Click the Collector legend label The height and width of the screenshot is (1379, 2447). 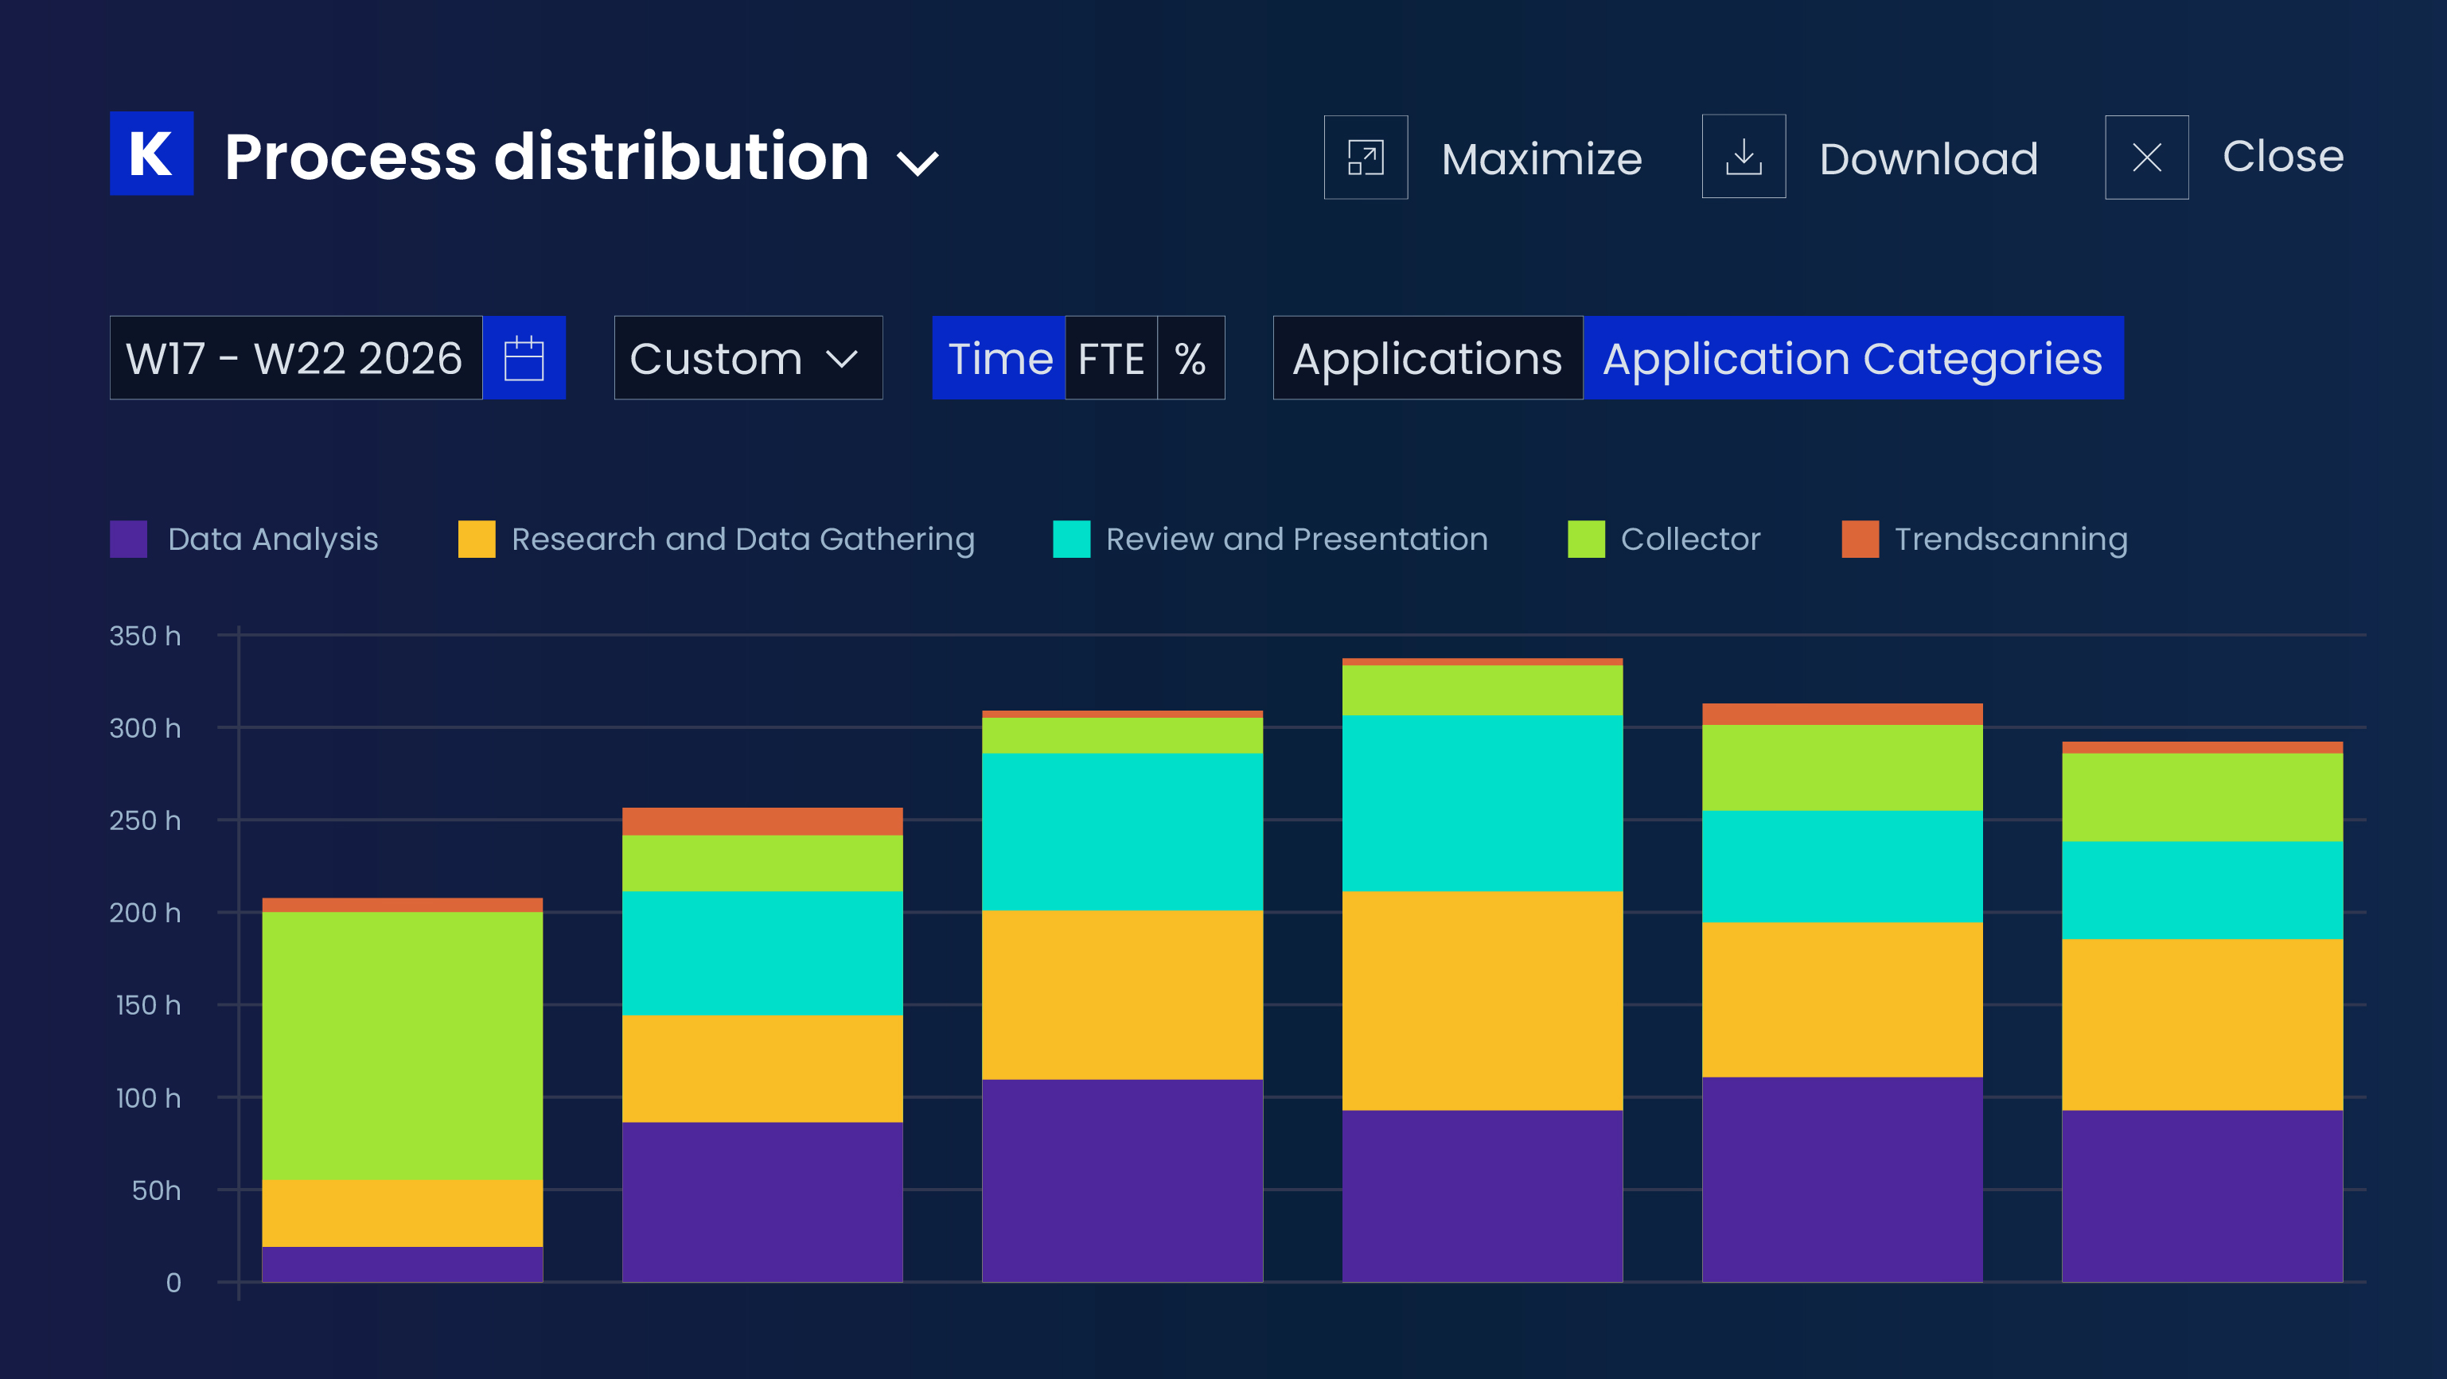pyautogui.click(x=1690, y=540)
